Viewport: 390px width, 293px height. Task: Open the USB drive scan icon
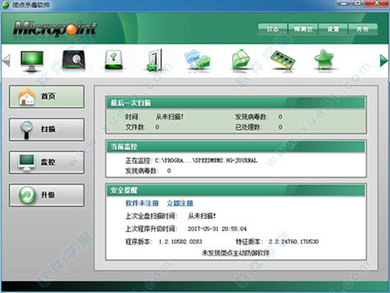(113, 60)
